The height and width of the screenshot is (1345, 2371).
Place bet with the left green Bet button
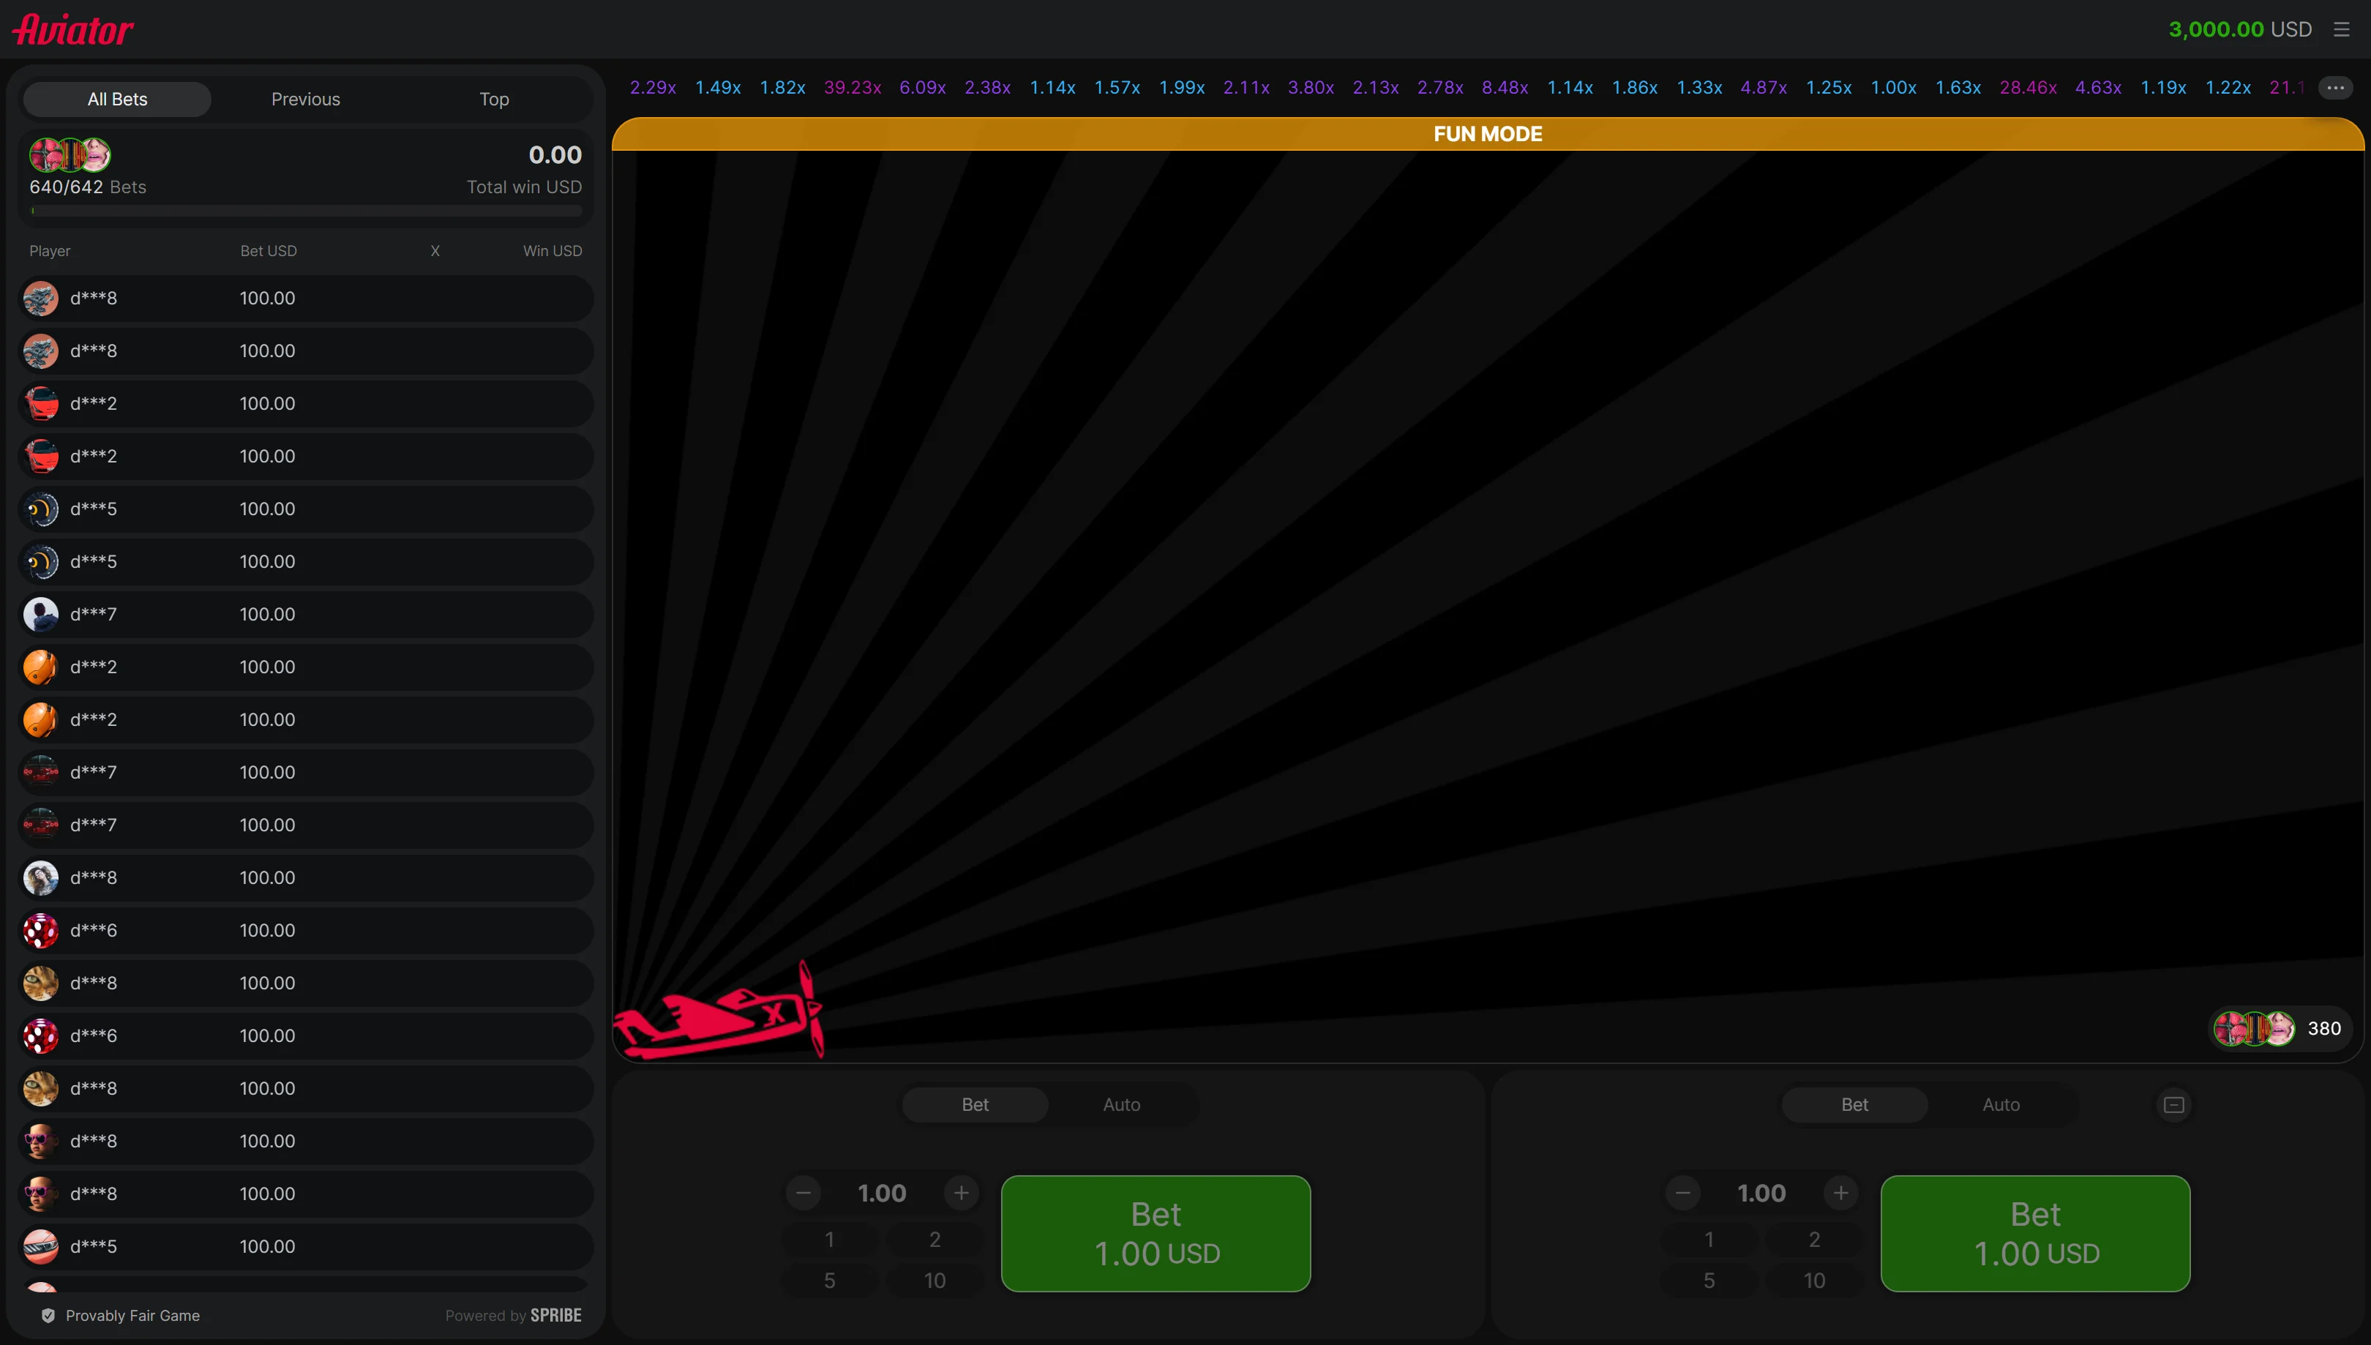tap(1155, 1233)
